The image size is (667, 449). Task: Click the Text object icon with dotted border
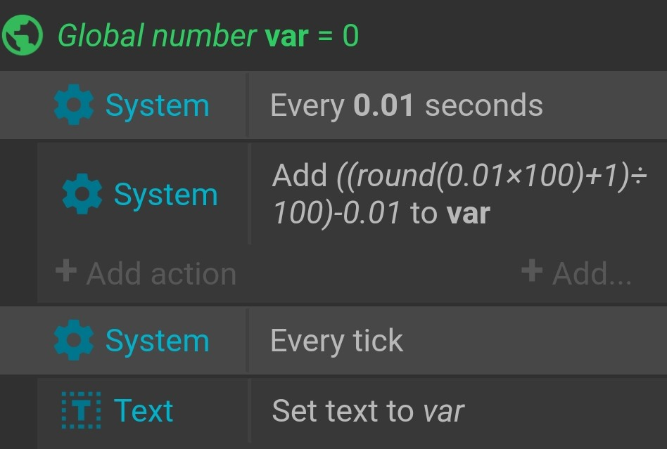[81, 410]
